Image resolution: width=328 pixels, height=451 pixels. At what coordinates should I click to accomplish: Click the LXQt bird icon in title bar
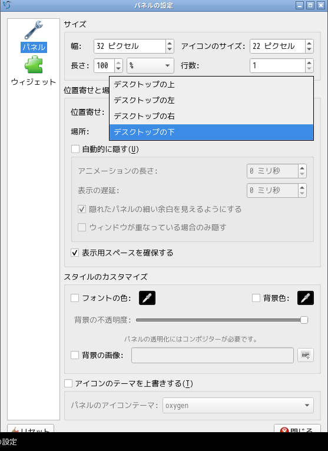[6, 5]
